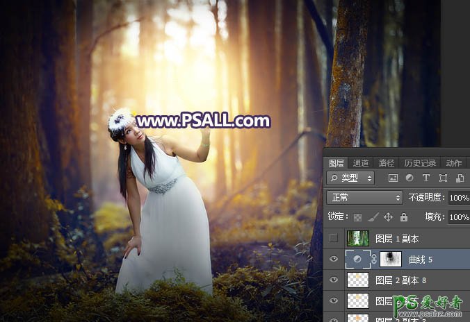
Task: Show the hidden 图层 1 副本 layer
Action: pyautogui.click(x=334, y=238)
